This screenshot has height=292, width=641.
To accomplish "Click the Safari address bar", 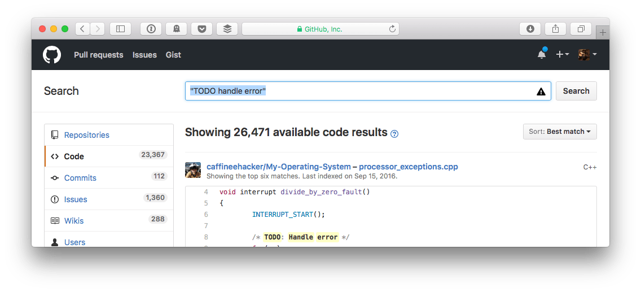I will [321, 29].
